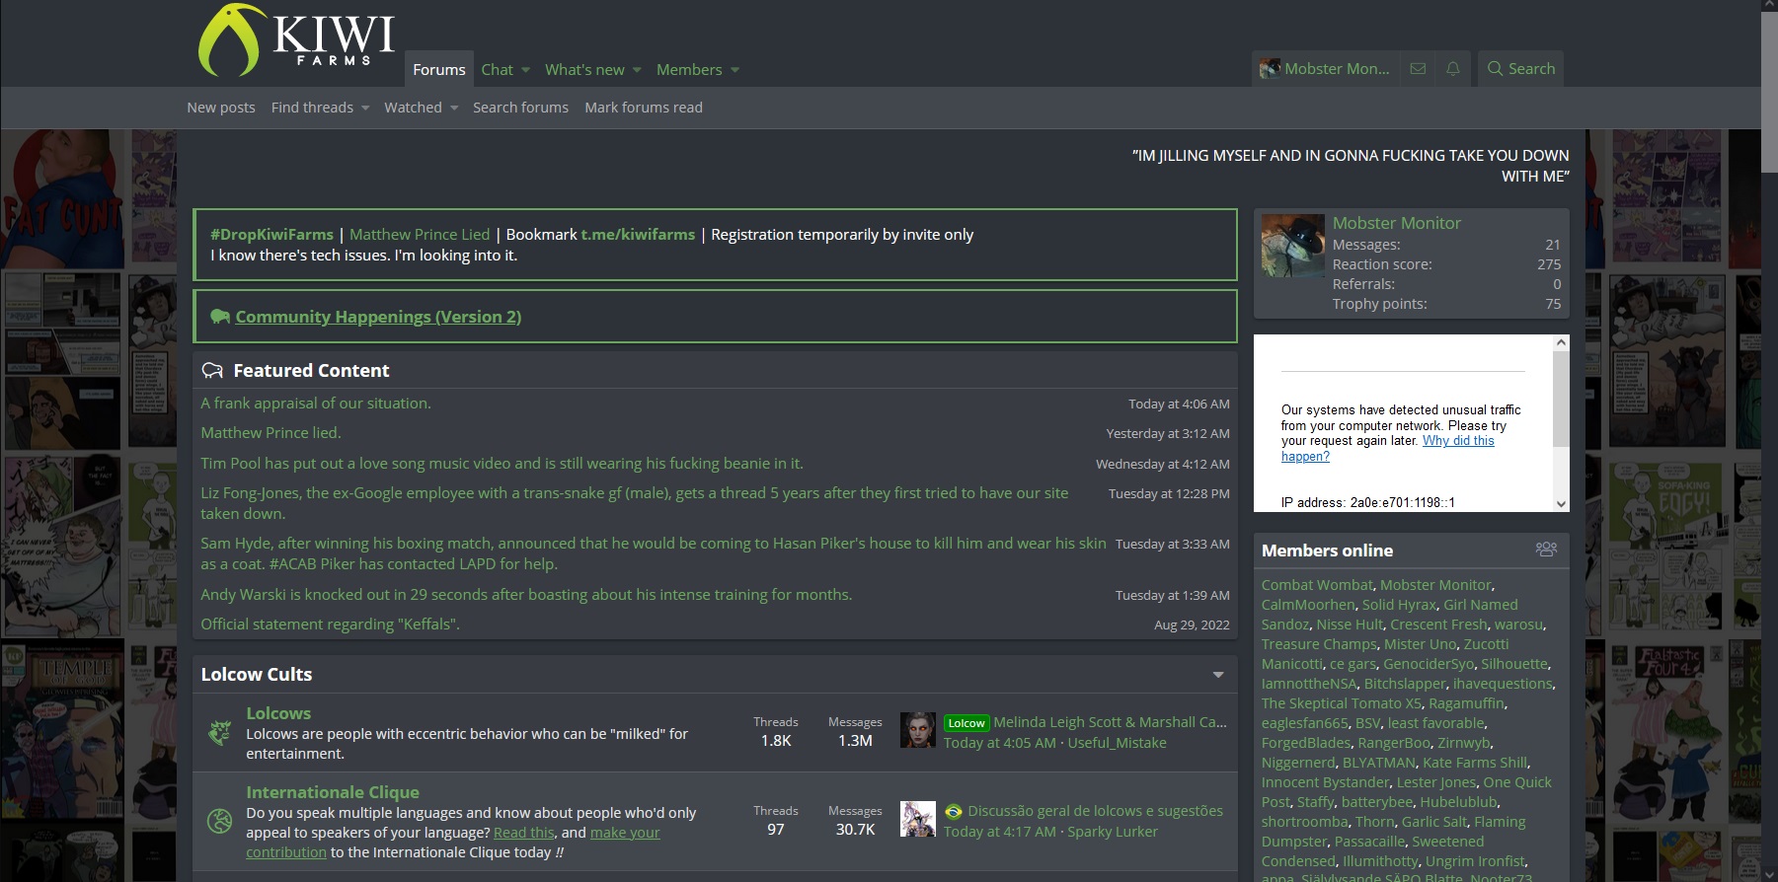
Task: Click Sparky Lurker's avatar in the Internationale row
Action: pyautogui.click(x=918, y=819)
